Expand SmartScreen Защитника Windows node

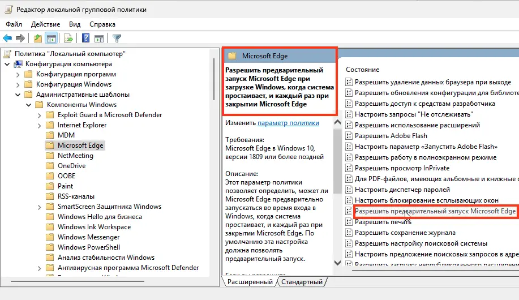pyautogui.click(x=39, y=207)
